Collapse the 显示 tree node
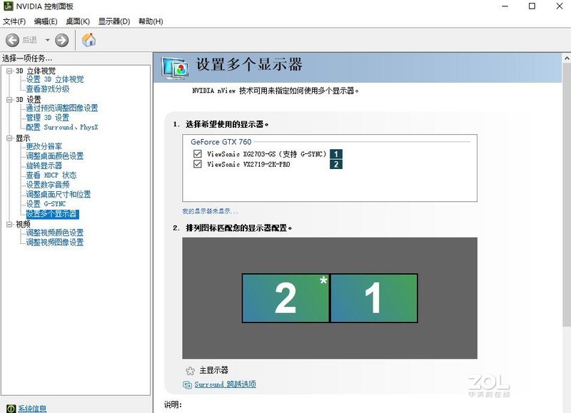 click(x=10, y=138)
